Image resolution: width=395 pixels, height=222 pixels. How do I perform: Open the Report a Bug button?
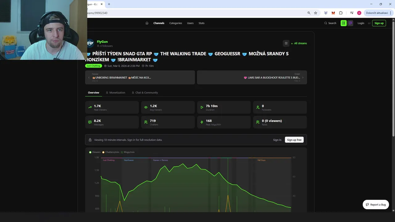(376, 204)
